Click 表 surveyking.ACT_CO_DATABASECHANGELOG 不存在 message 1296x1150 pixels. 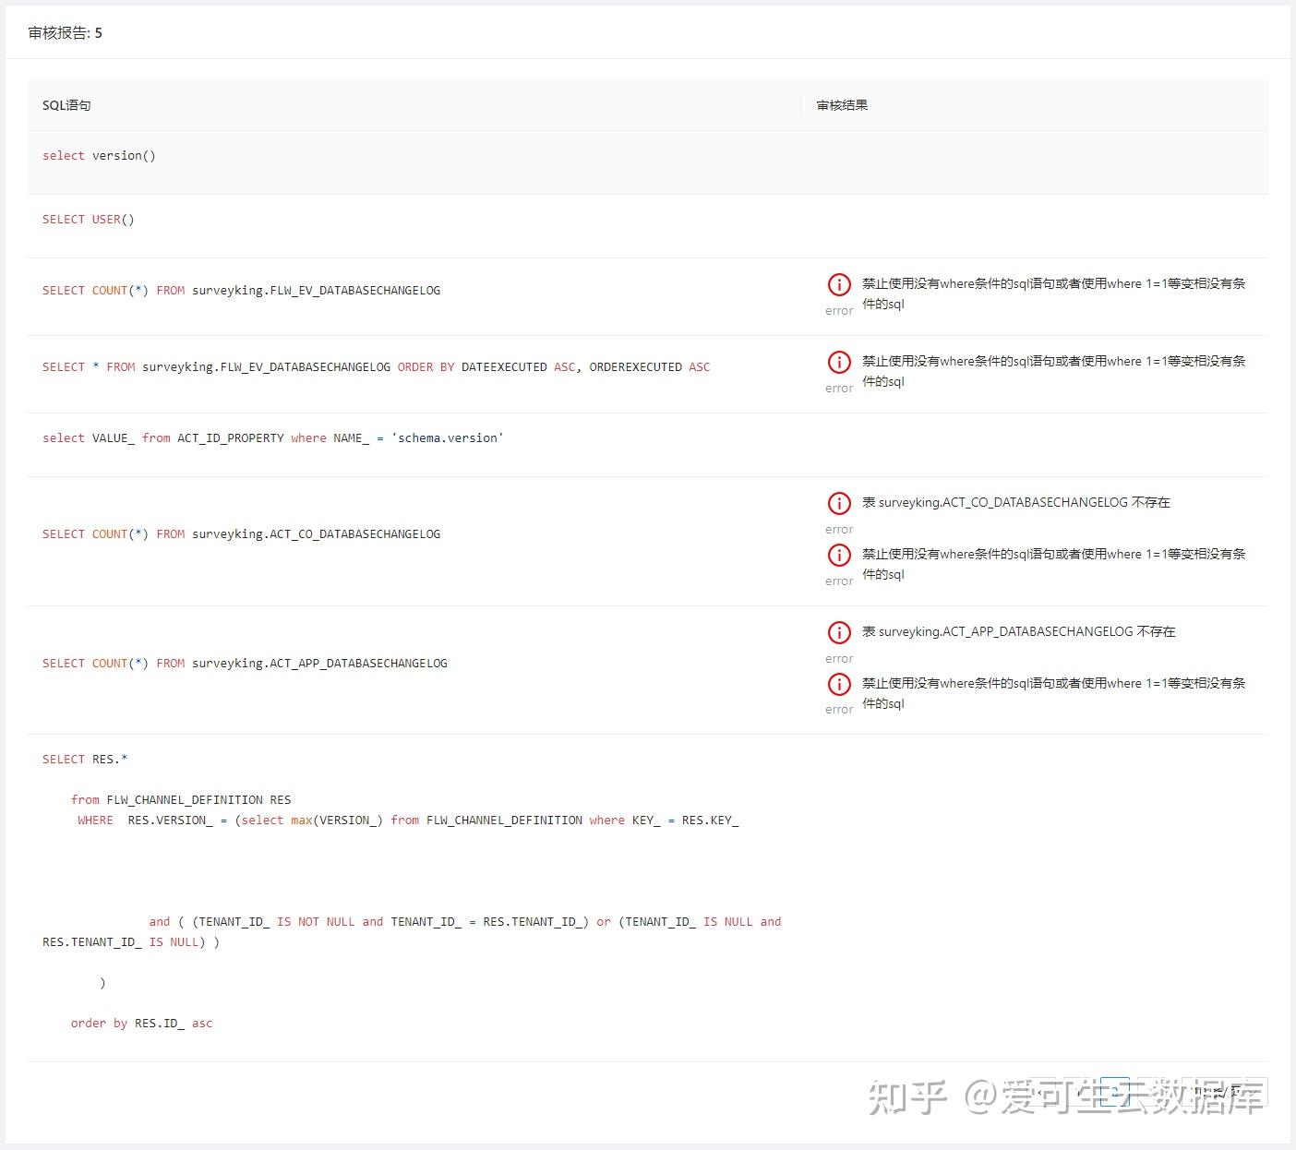pyautogui.click(x=1016, y=503)
